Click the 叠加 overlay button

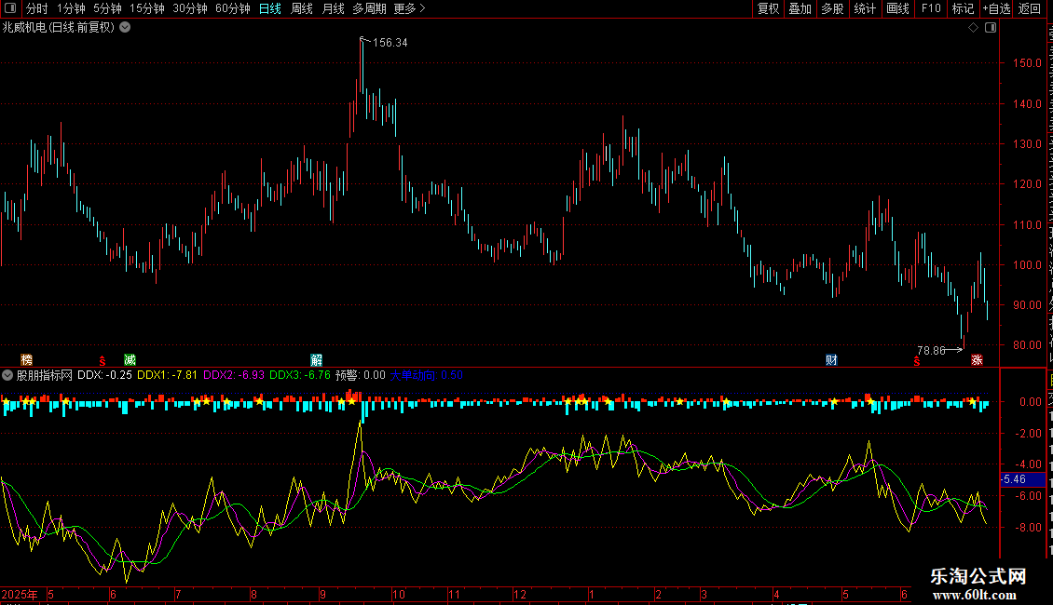(x=800, y=8)
